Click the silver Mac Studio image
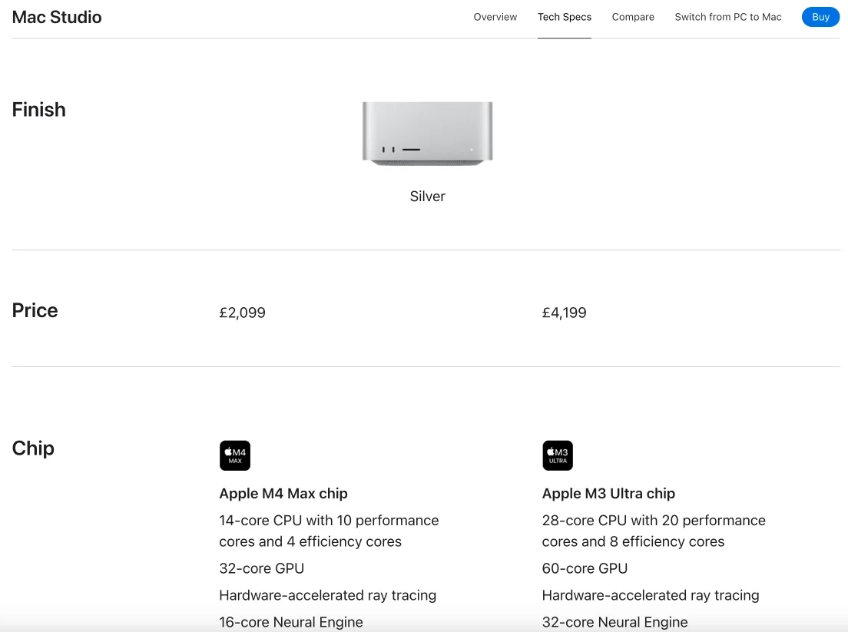This screenshot has width=848, height=632. point(427,134)
